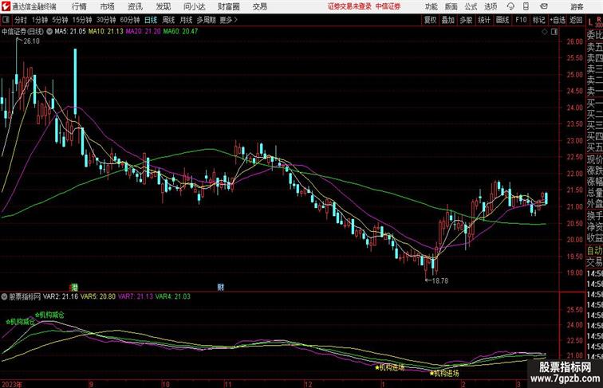
Task: Select the 月线 monthly period tab
Action: point(186,20)
